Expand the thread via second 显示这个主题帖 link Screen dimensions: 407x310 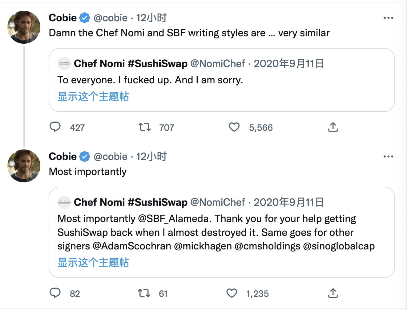93,263
